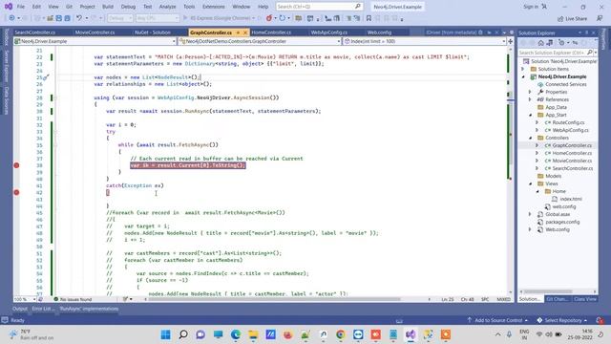Screen dimensions: 611x344
Task: Expand the Global.asax node
Action: tap(531, 214)
